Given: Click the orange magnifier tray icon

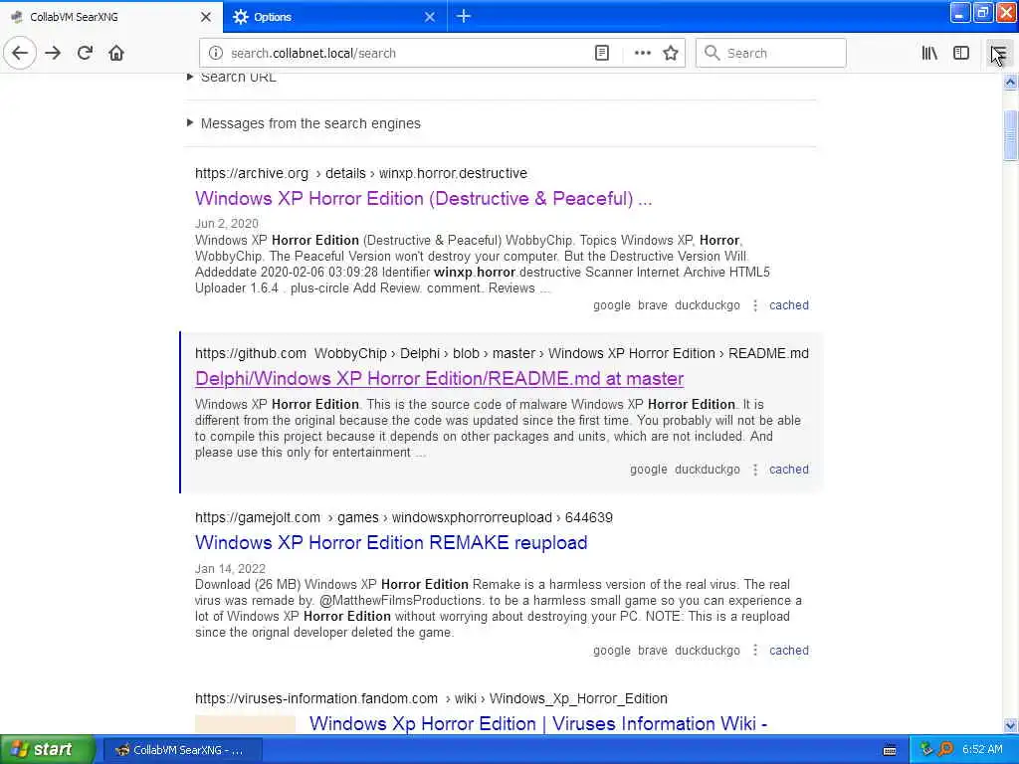Looking at the screenshot, I should pos(945,750).
